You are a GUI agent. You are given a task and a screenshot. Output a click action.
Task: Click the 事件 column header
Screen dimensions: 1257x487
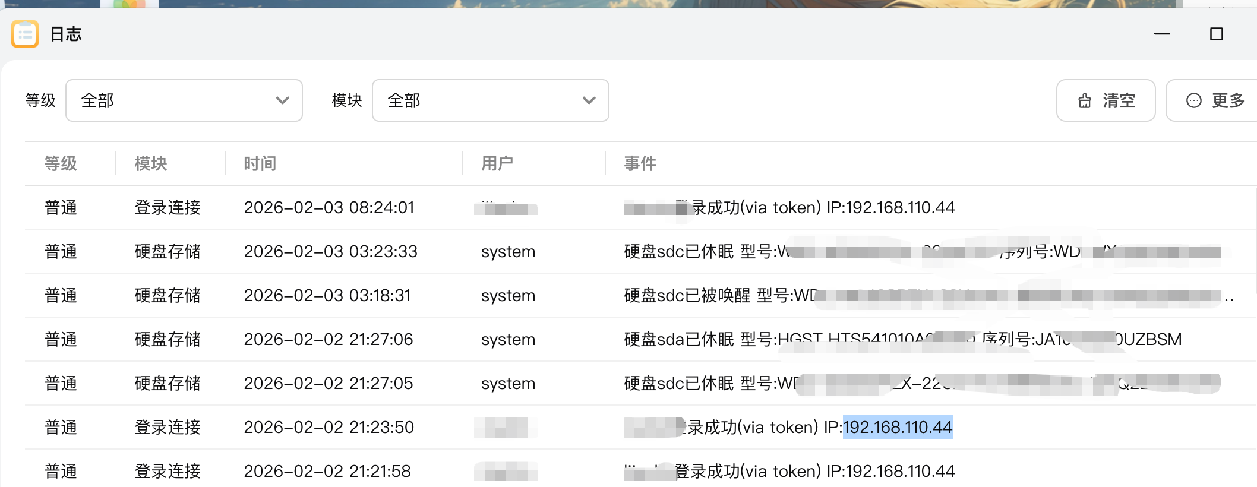(x=640, y=163)
